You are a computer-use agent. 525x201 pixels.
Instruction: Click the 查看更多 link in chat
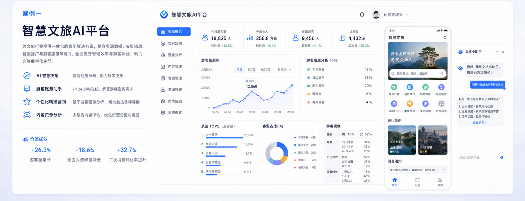(x=480, y=123)
